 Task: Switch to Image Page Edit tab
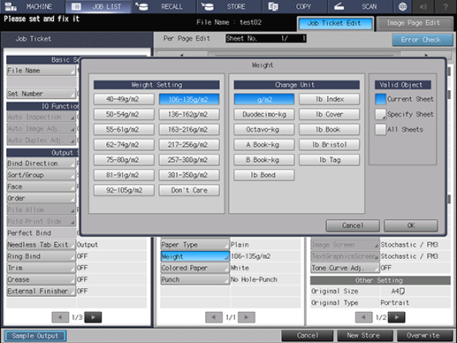[415, 23]
